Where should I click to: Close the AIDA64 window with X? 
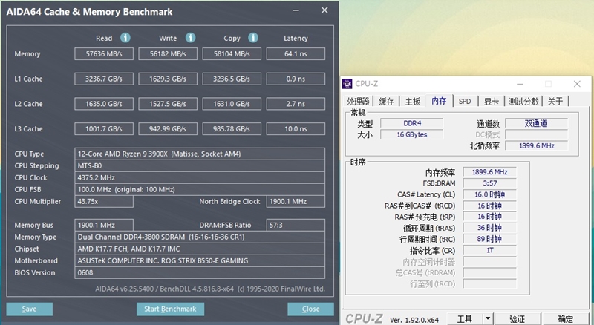click(x=324, y=10)
